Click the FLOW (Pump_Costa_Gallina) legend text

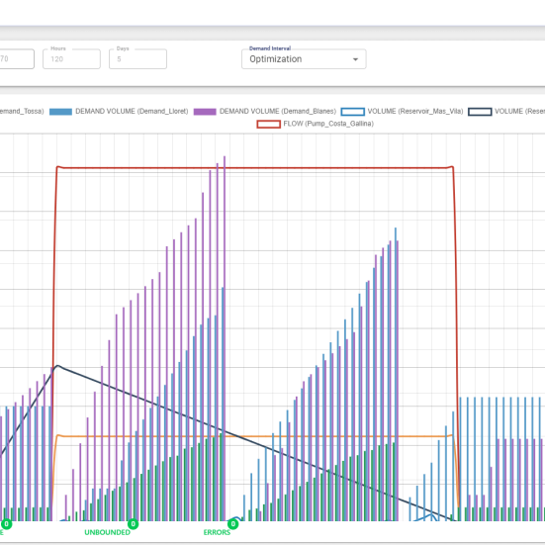(x=328, y=124)
